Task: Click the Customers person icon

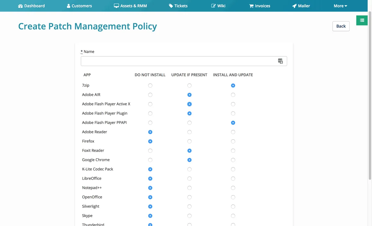Action: tap(69, 6)
